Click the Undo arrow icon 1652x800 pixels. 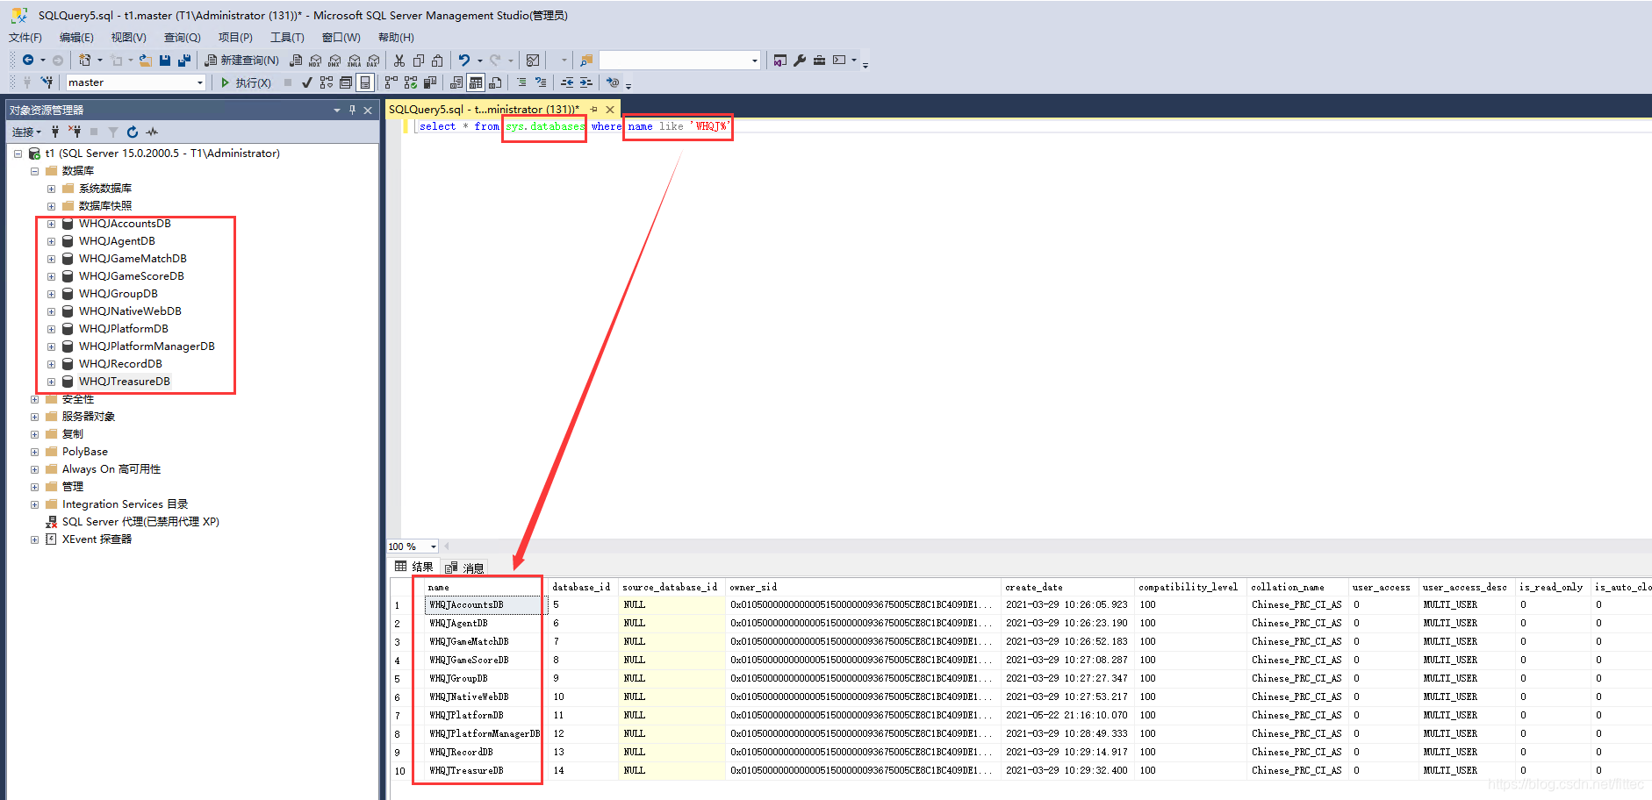coord(464,61)
